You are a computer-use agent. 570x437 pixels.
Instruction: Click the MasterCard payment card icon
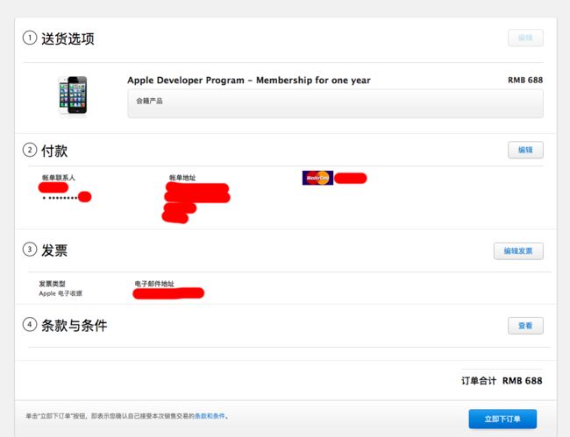[317, 178]
